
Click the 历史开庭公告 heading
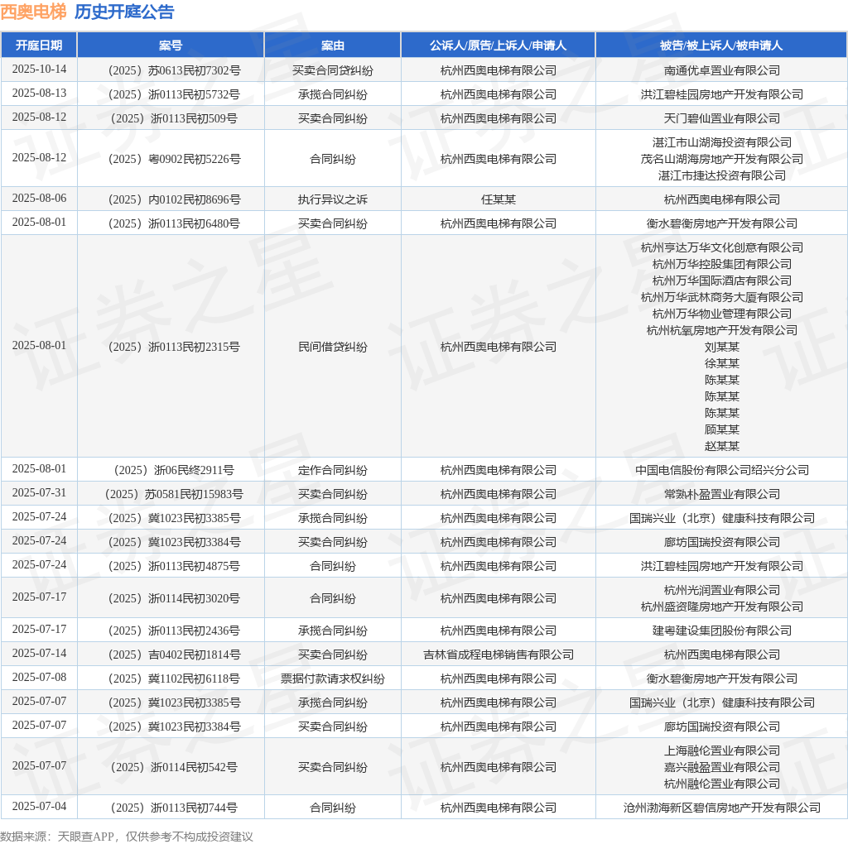124,12
